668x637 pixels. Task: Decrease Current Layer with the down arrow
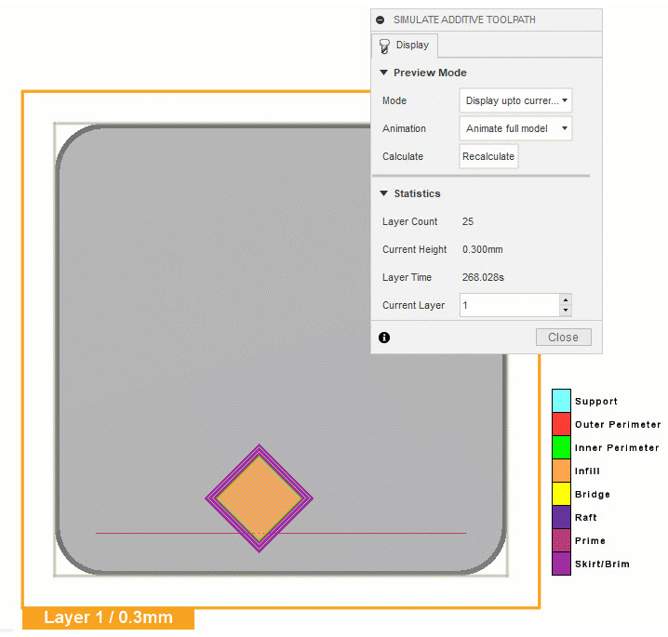click(x=566, y=311)
